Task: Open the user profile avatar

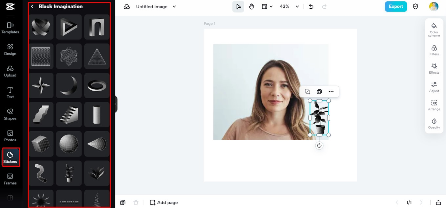Action: pos(434,7)
